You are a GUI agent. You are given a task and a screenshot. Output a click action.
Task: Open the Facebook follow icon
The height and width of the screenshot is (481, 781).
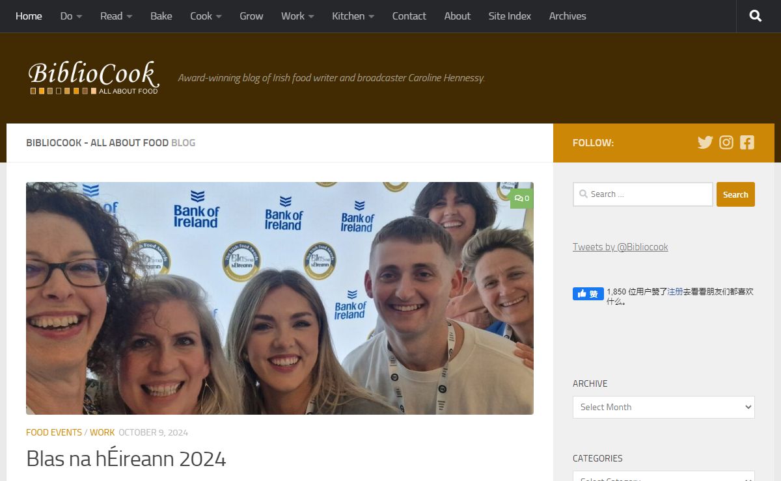[747, 142]
